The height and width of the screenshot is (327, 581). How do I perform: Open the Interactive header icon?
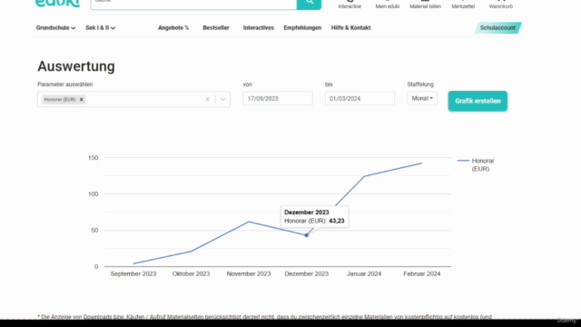pos(350,5)
